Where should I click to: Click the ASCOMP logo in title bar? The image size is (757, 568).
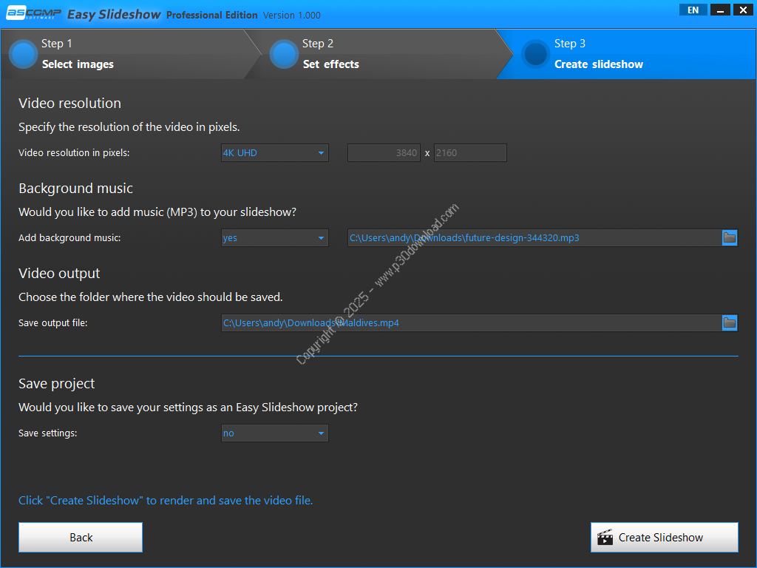[x=32, y=14]
